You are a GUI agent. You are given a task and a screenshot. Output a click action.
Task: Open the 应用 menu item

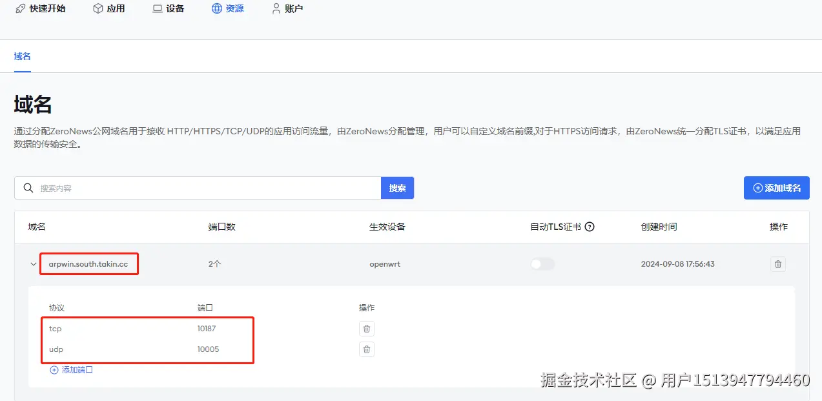[x=108, y=9]
